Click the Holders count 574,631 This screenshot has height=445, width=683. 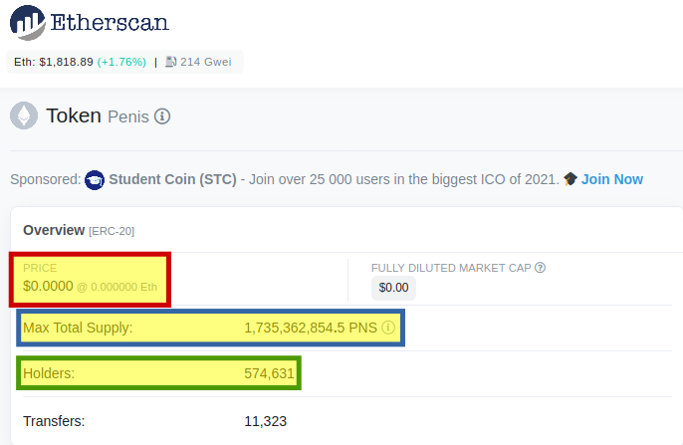pos(269,373)
